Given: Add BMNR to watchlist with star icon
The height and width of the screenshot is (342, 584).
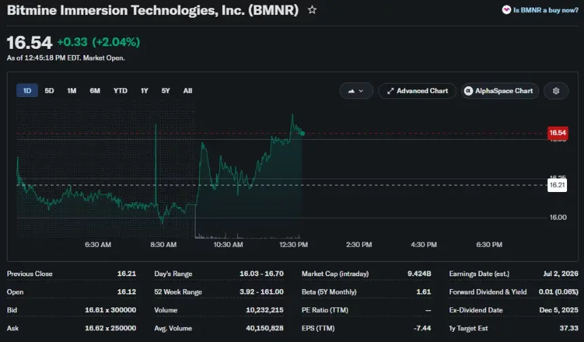Looking at the screenshot, I should coord(312,10).
